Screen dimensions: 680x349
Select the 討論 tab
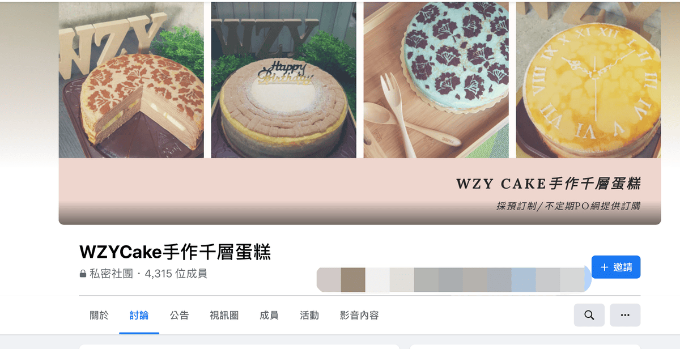(x=139, y=316)
